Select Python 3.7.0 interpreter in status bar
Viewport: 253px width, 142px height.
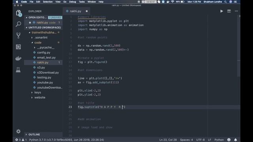(66, 140)
